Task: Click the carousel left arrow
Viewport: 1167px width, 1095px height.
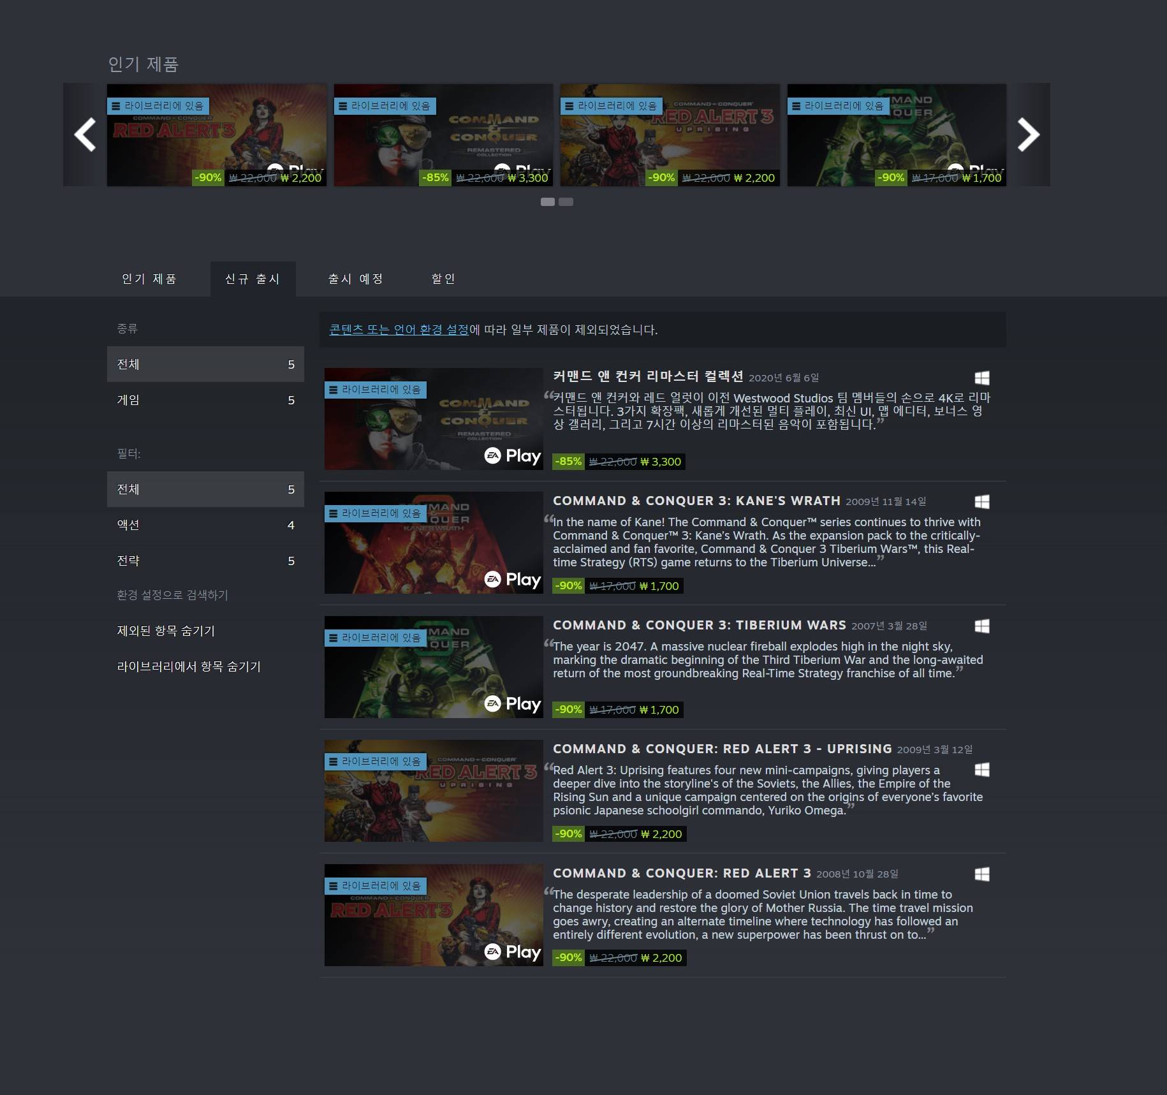Action: 85,135
